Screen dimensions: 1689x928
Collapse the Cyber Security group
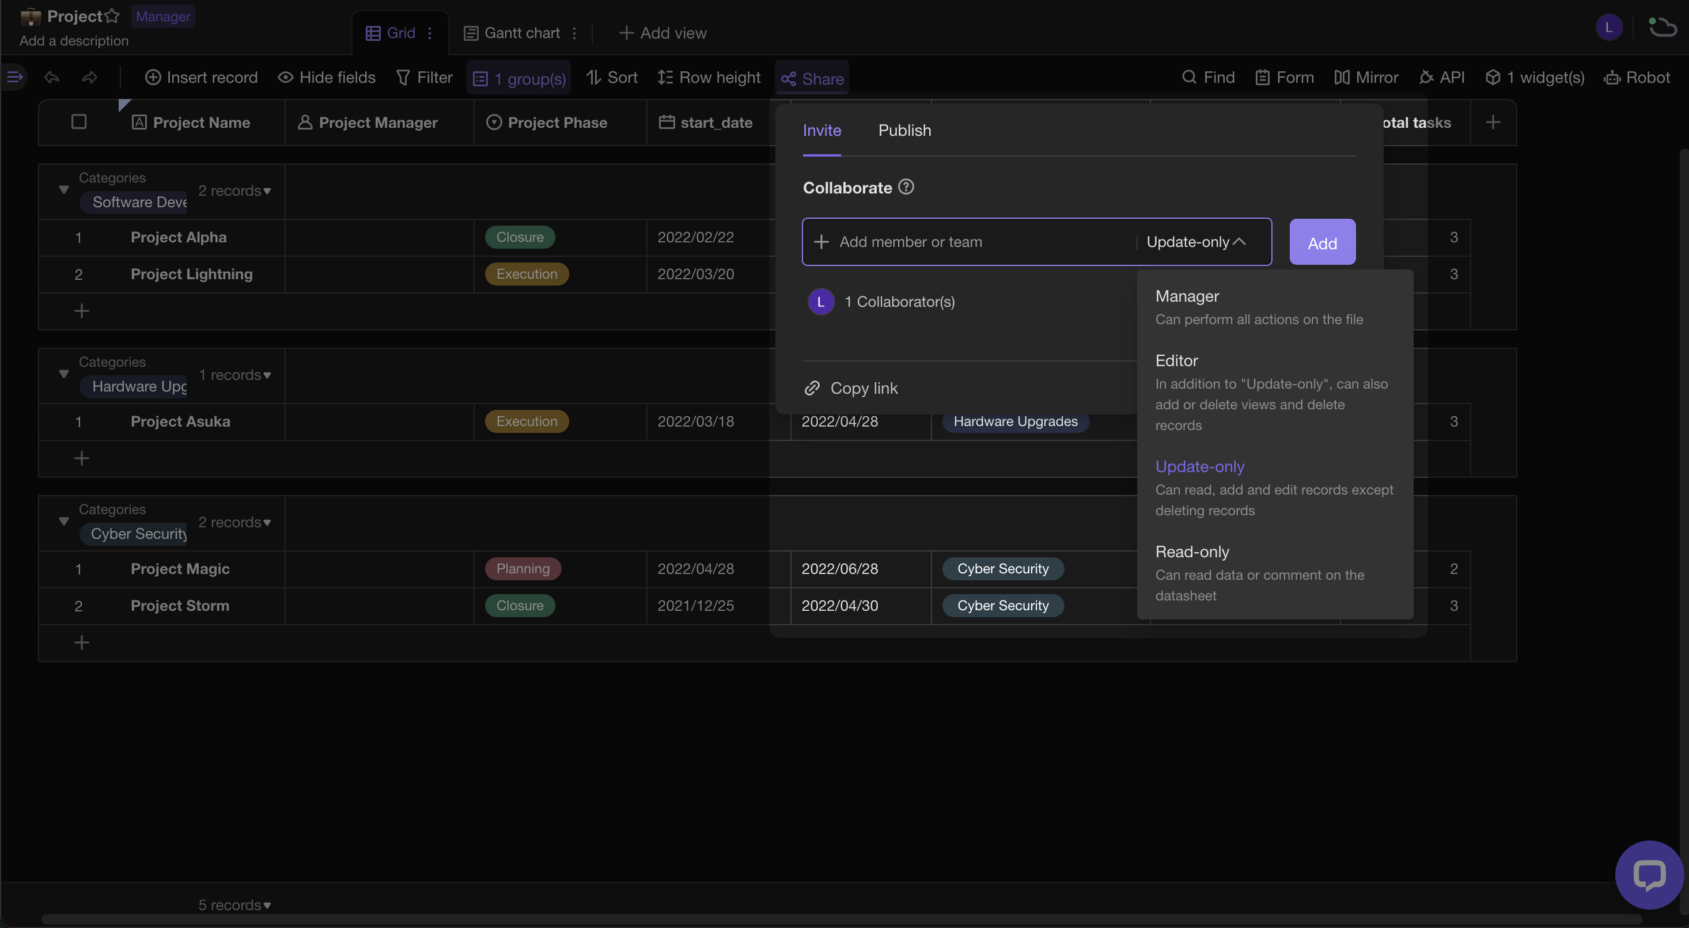pyautogui.click(x=63, y=522)
